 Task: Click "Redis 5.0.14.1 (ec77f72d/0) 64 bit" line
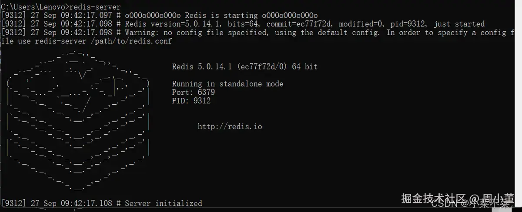[x=244, y=67]
